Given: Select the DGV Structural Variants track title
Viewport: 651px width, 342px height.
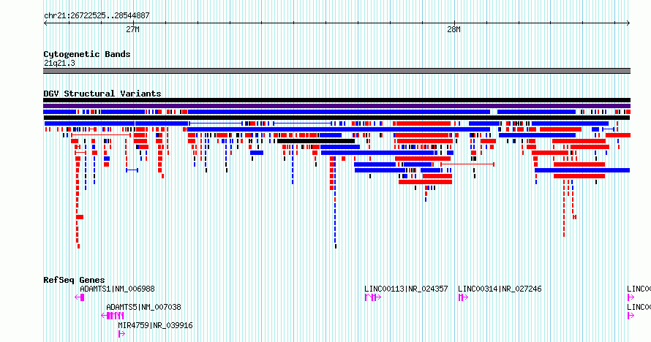Looking at the screenshot, I should [x=102, y=94].
